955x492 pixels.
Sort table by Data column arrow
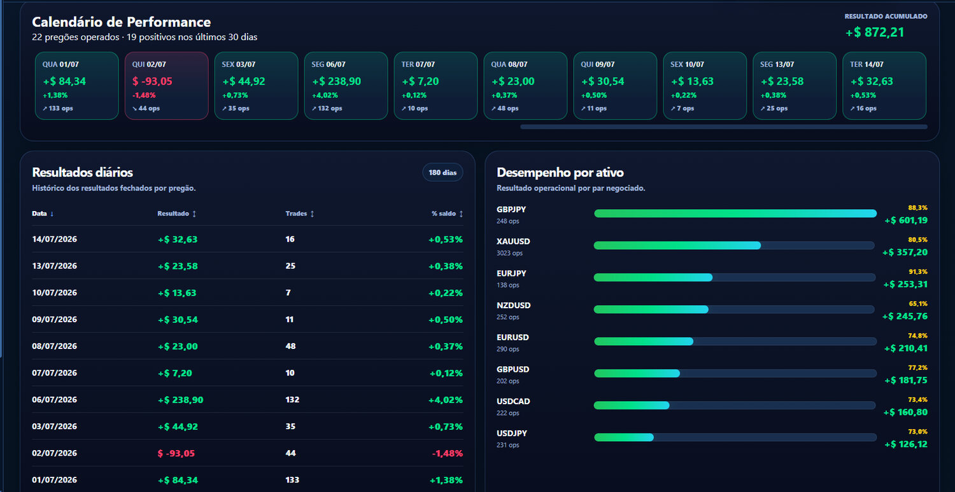coord(52,214)
